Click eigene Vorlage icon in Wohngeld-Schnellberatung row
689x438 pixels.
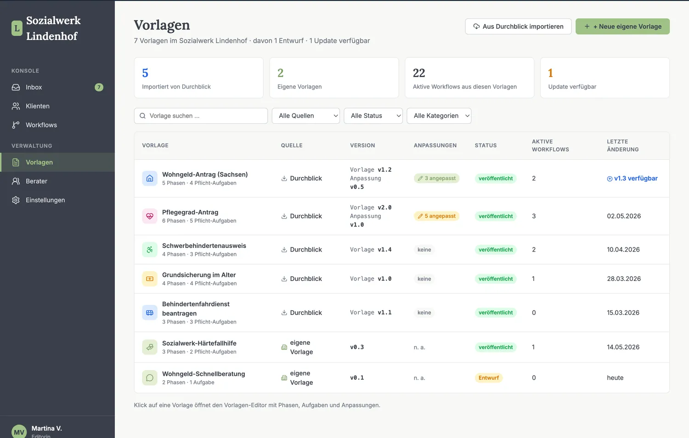coord(284,378)
